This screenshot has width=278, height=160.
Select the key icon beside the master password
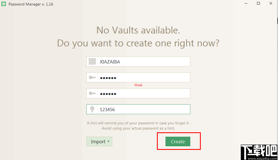(x=92, y=77)
